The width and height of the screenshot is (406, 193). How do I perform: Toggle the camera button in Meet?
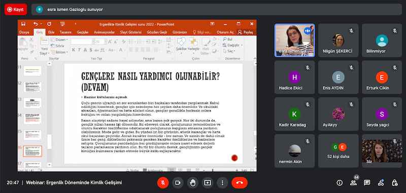click(x=178, y=183)
